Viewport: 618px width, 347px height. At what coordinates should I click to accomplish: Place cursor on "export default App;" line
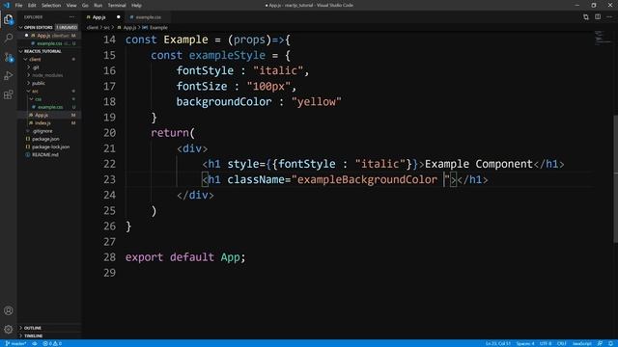pos(185,257)
